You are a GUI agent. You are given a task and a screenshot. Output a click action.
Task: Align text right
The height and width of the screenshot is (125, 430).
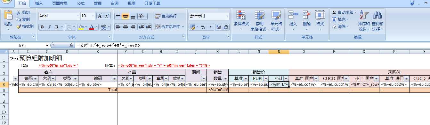(133, 27)
